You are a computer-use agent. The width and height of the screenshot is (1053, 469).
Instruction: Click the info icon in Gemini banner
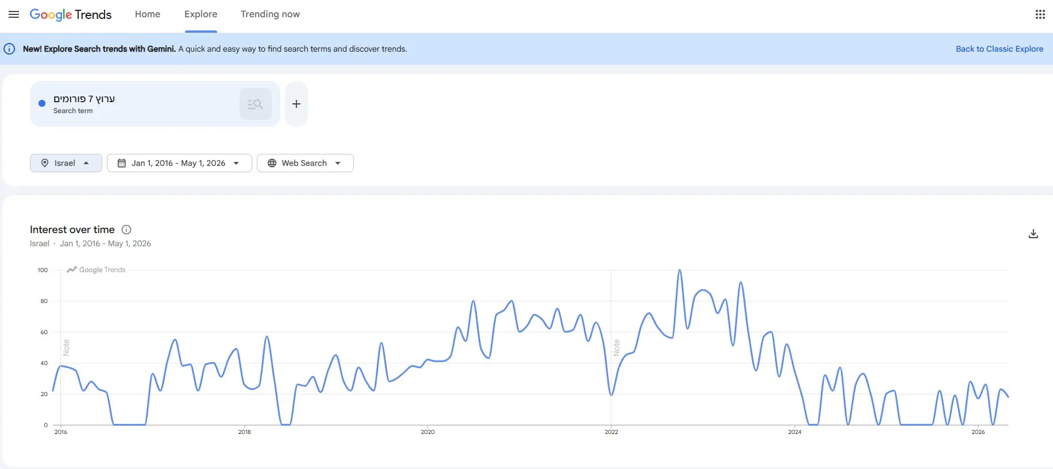click(9, 49)
